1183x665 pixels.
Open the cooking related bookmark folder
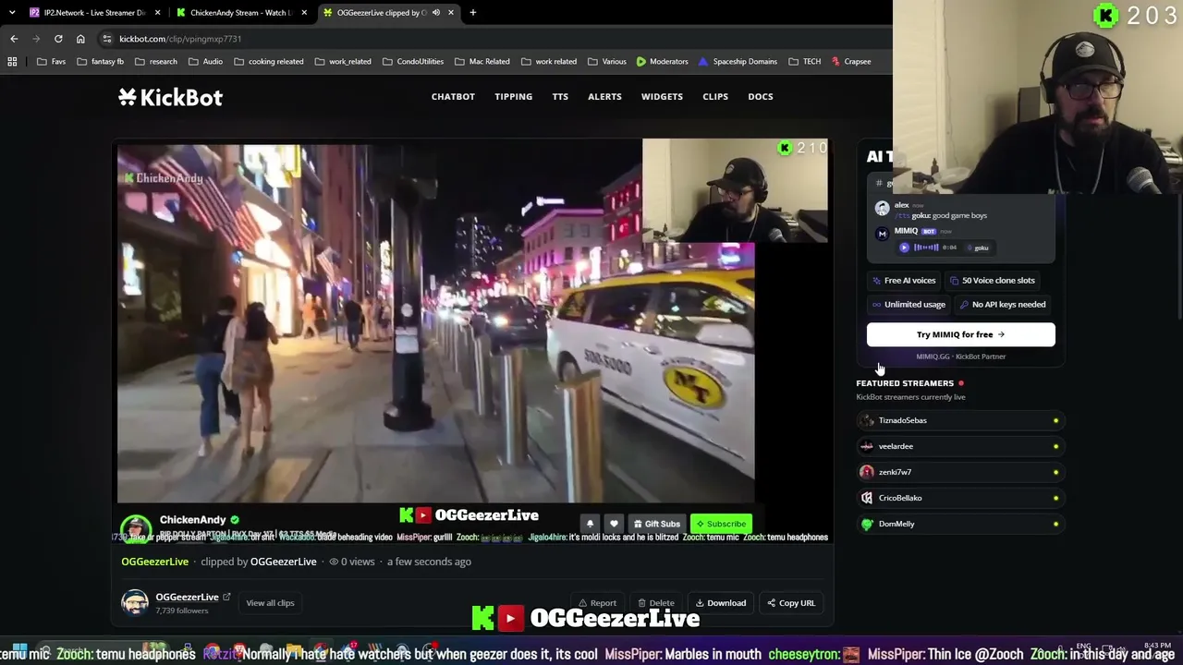(x=269, y=62)
